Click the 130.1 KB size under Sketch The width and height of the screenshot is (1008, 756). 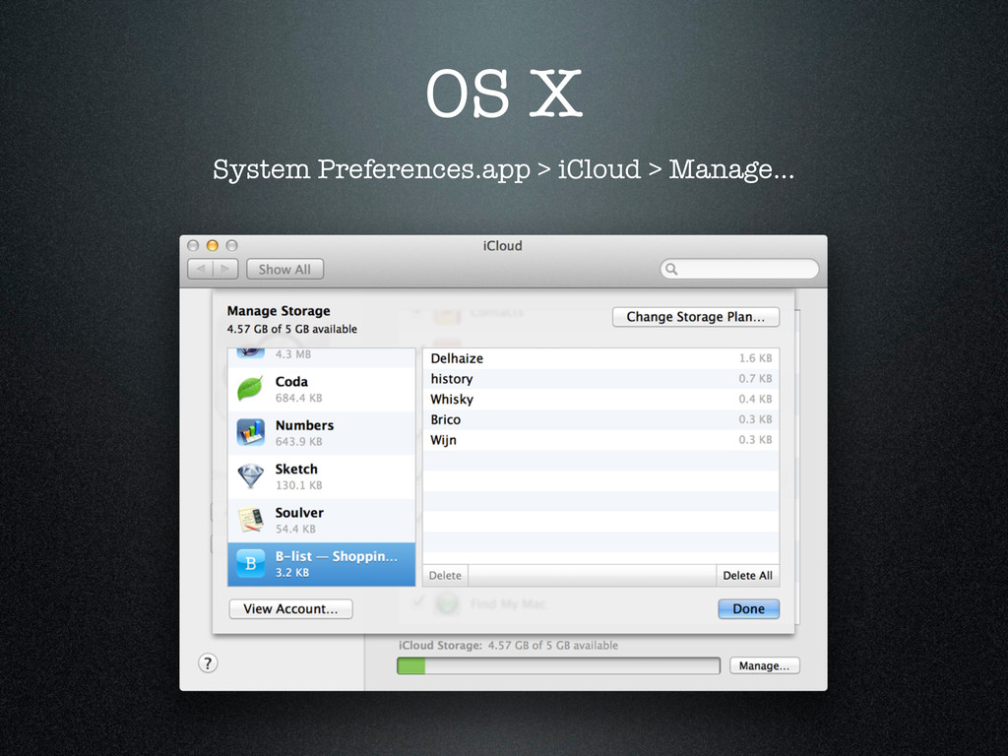299,485
